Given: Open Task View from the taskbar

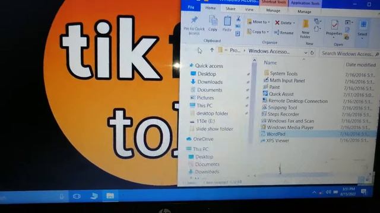Looking at the screenshot, I should coord(77,196).
